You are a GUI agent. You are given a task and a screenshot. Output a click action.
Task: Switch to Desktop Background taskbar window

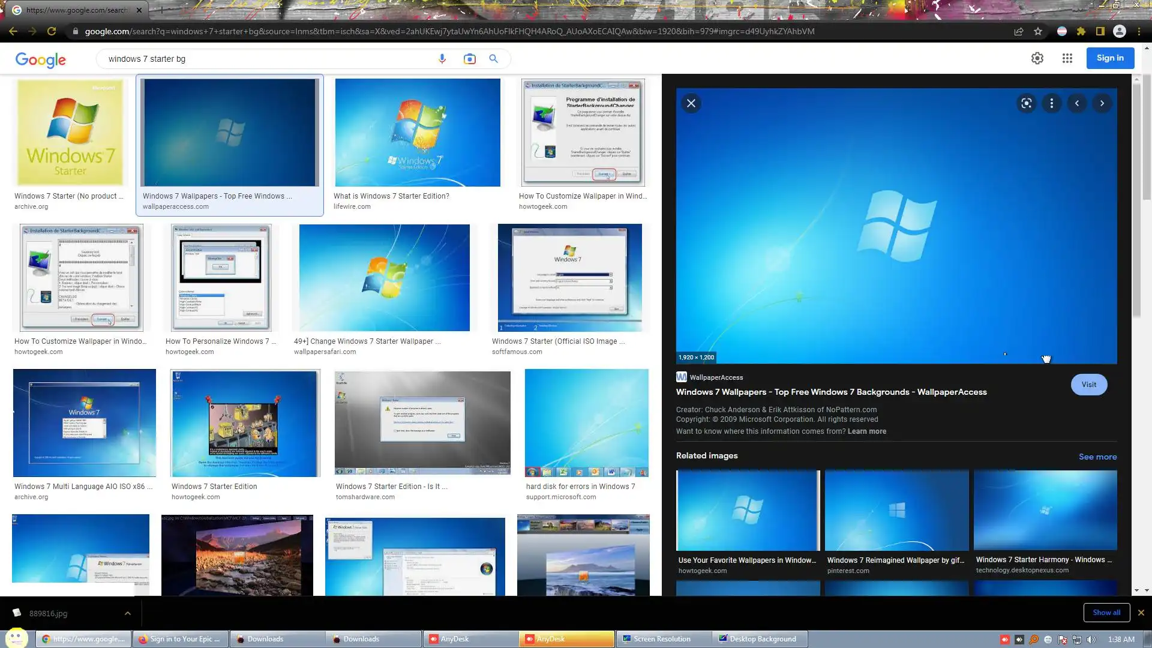click(x=762, y=639)
